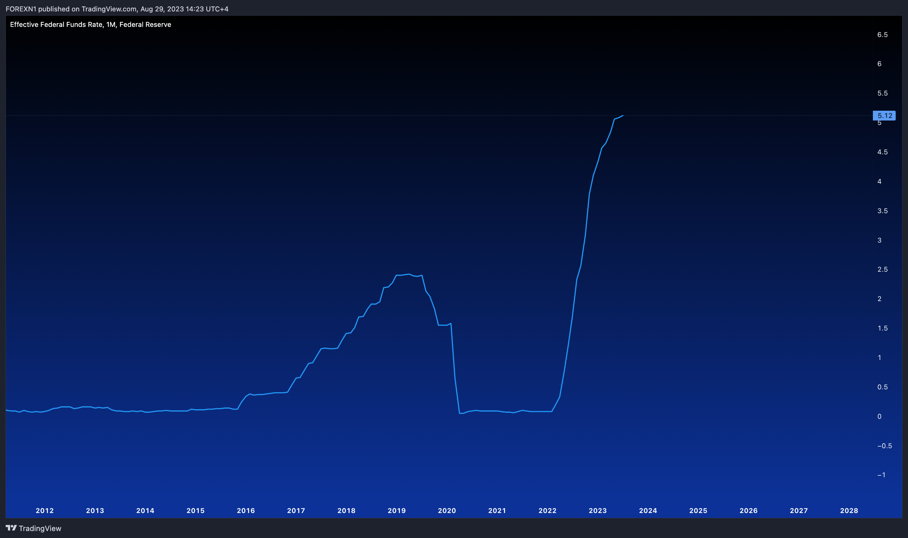Click the 2026 time axis label

click(x=749, y=510)
